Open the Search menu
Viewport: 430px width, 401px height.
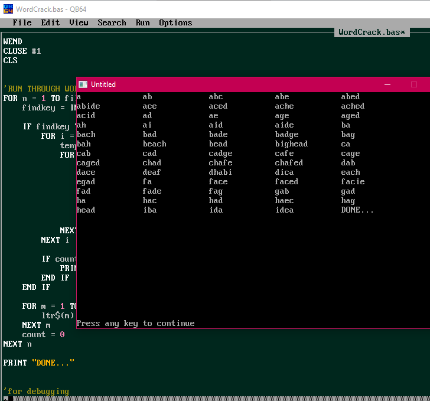[112, 22]
